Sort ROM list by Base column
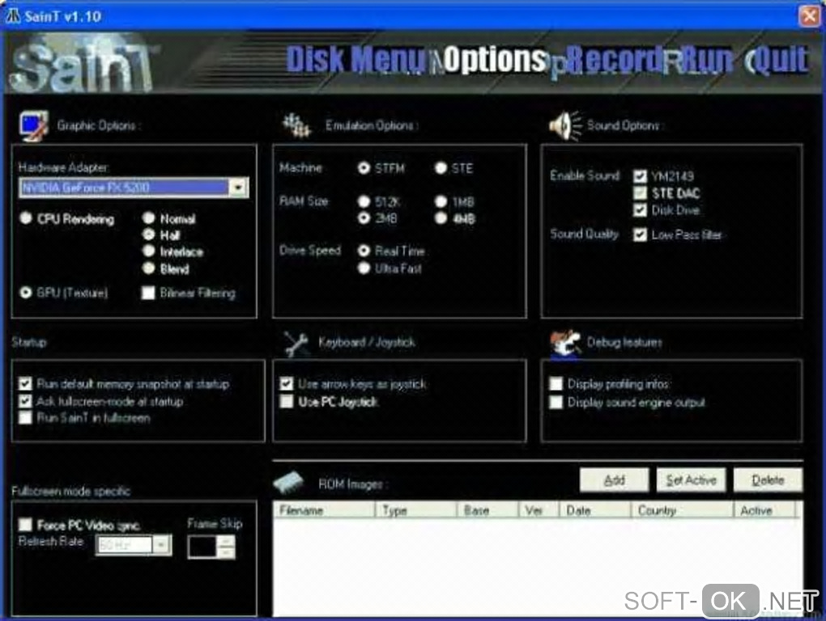 [488, 509]
